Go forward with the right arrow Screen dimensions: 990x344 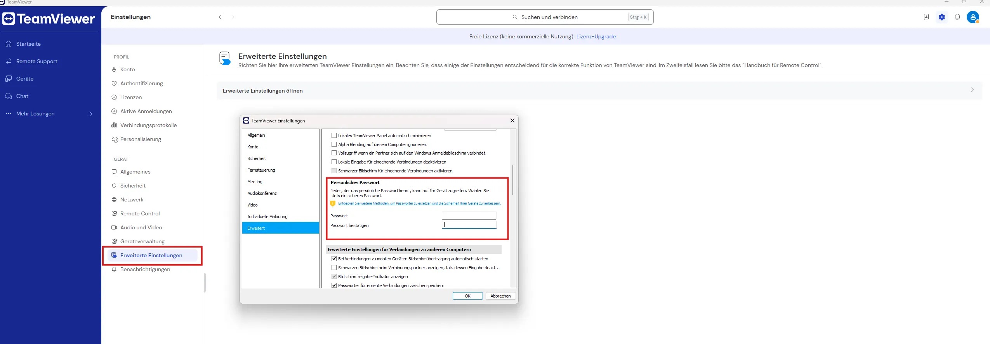tap(233, 17)
